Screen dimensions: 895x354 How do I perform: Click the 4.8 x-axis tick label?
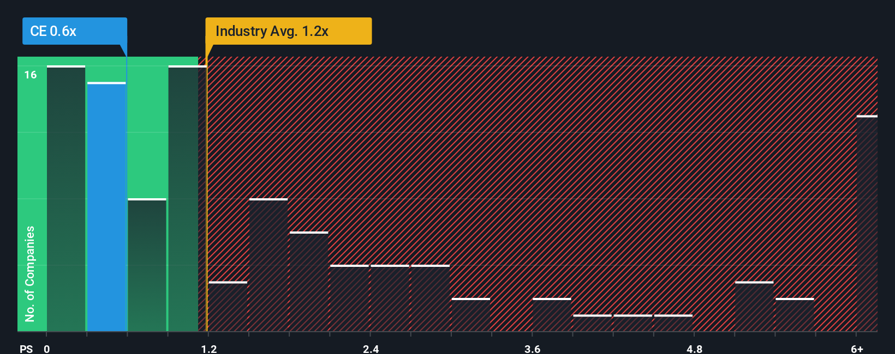(x=695, y=349)
